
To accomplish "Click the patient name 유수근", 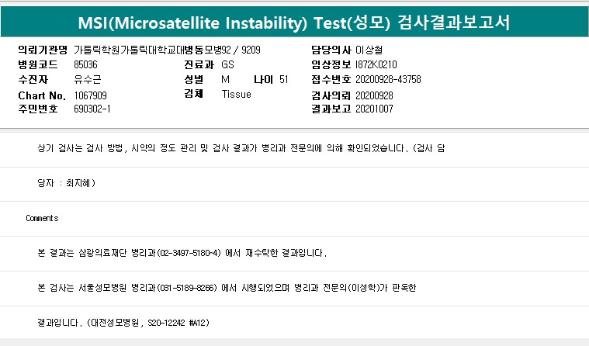I will click(86, 79).
